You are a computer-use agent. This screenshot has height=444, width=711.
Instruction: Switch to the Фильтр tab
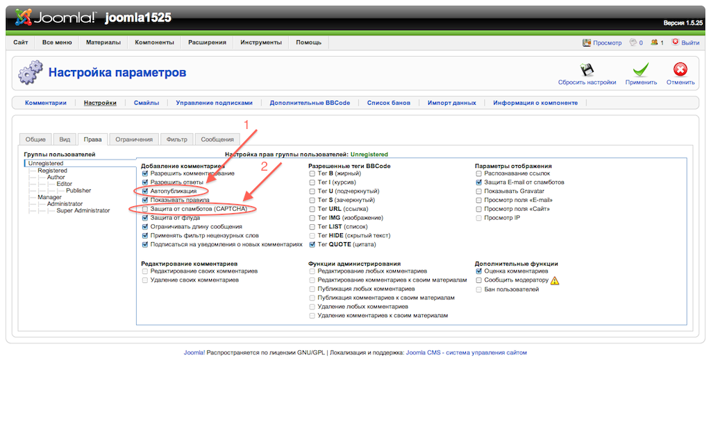[177, 139]
